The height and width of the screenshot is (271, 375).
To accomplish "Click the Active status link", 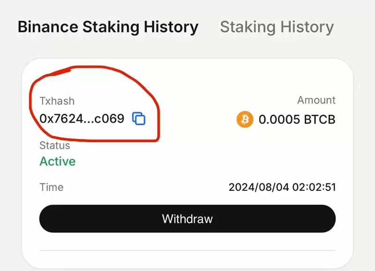I will [x=57, y=161].
